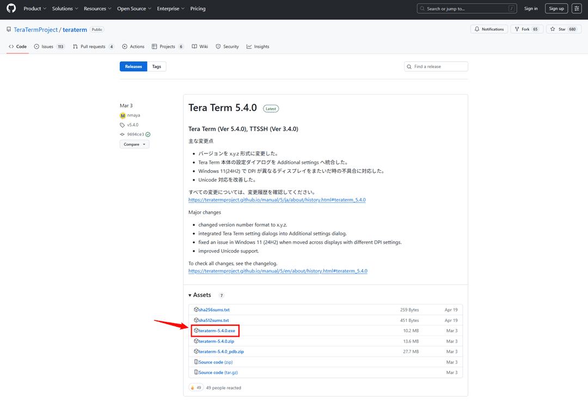
Task: Switch to the Insights tab
Action: coord(258,46)
